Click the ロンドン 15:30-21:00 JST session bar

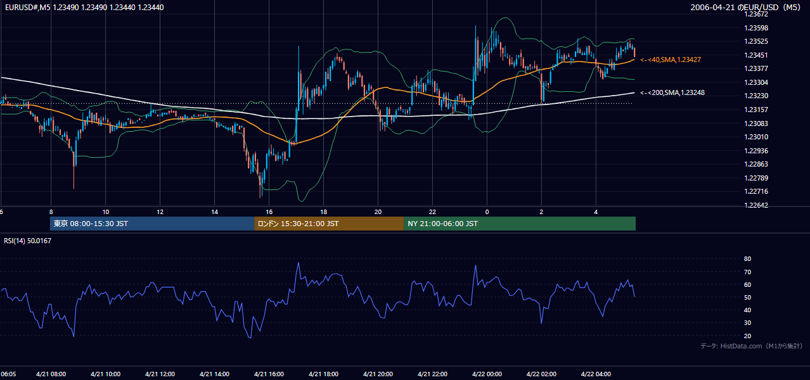coord(329,224)
